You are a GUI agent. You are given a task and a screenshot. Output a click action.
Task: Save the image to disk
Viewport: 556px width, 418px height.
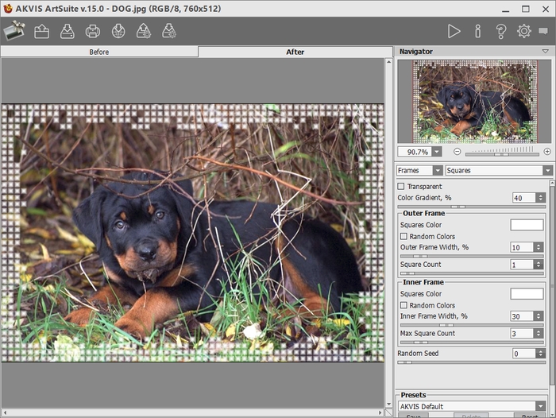pos(67,31)
